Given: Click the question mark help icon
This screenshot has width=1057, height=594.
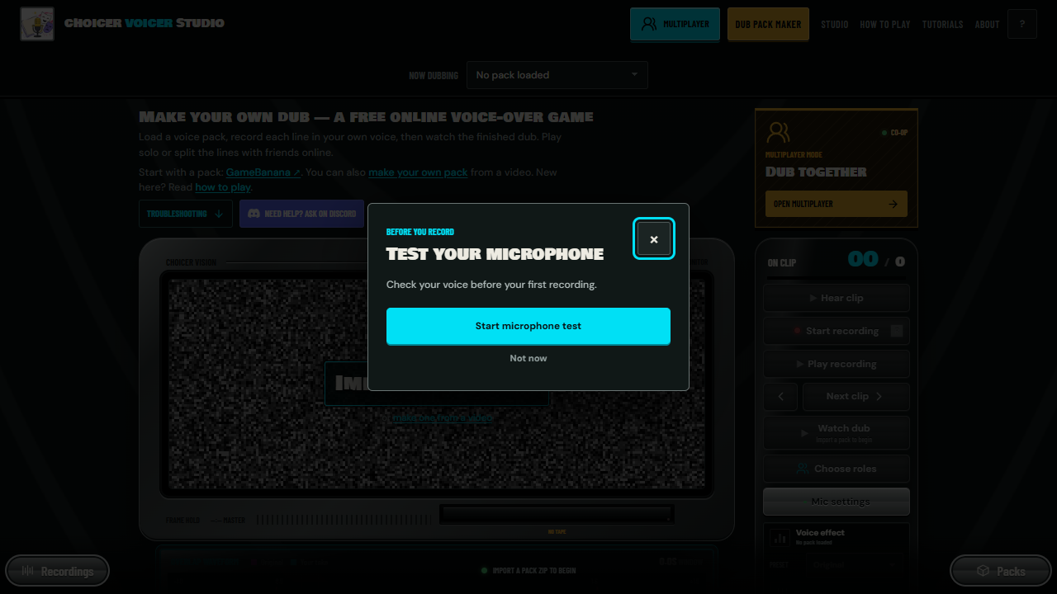Looking at the screenshot, I should [1022, 24].
